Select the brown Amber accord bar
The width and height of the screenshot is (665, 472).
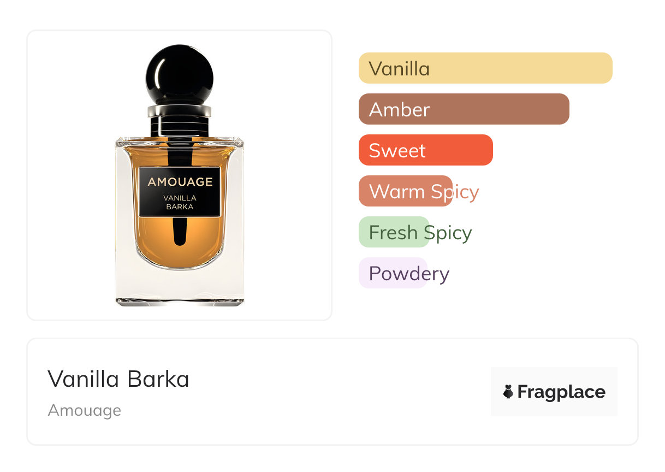point(464,109)
